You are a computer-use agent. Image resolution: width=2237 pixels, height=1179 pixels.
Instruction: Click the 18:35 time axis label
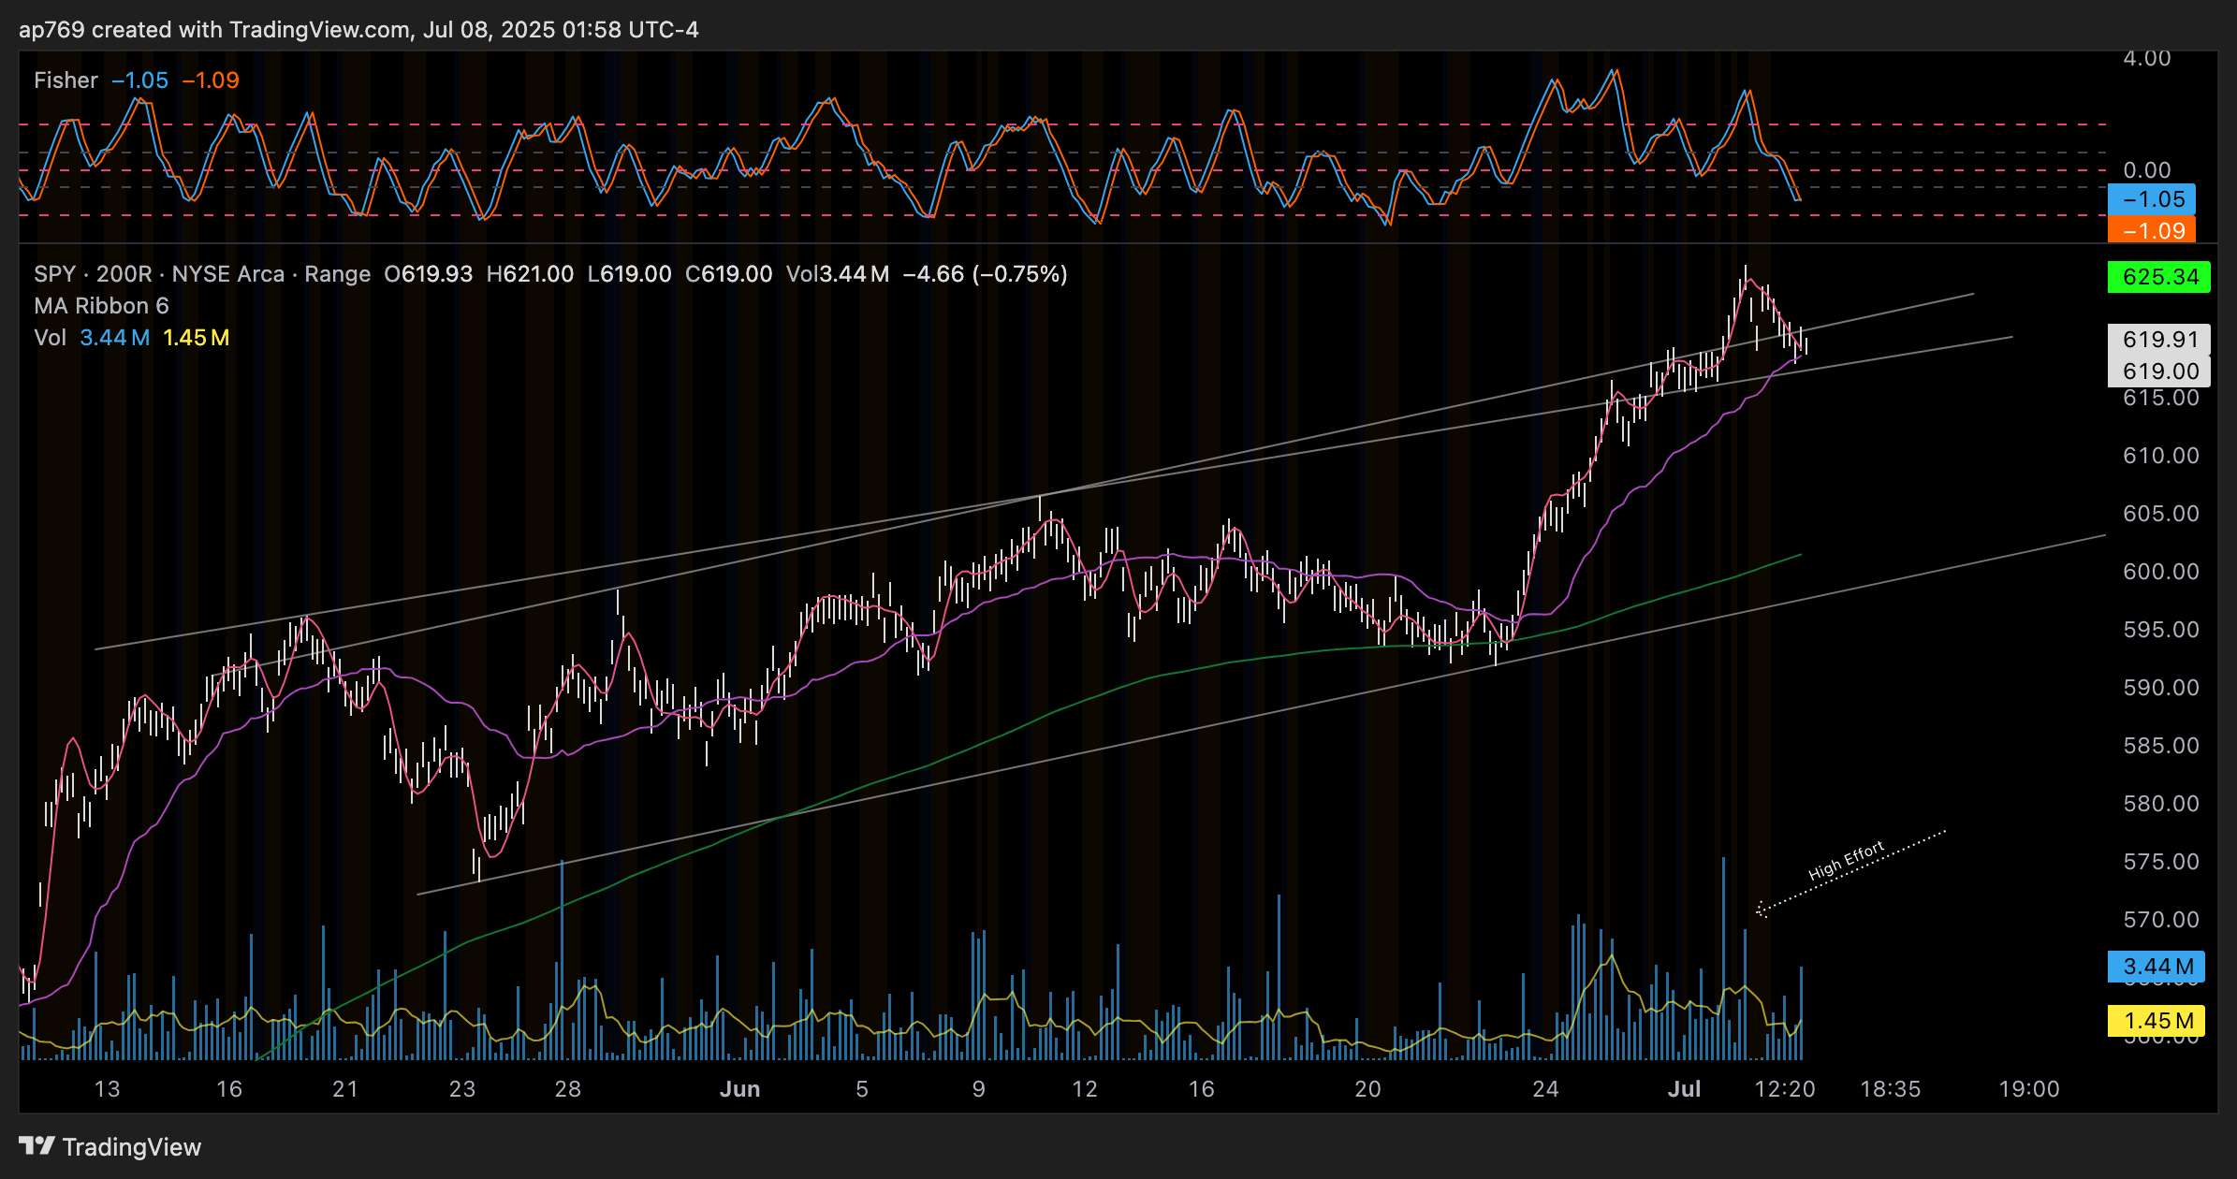(x=1891, y=1089)
